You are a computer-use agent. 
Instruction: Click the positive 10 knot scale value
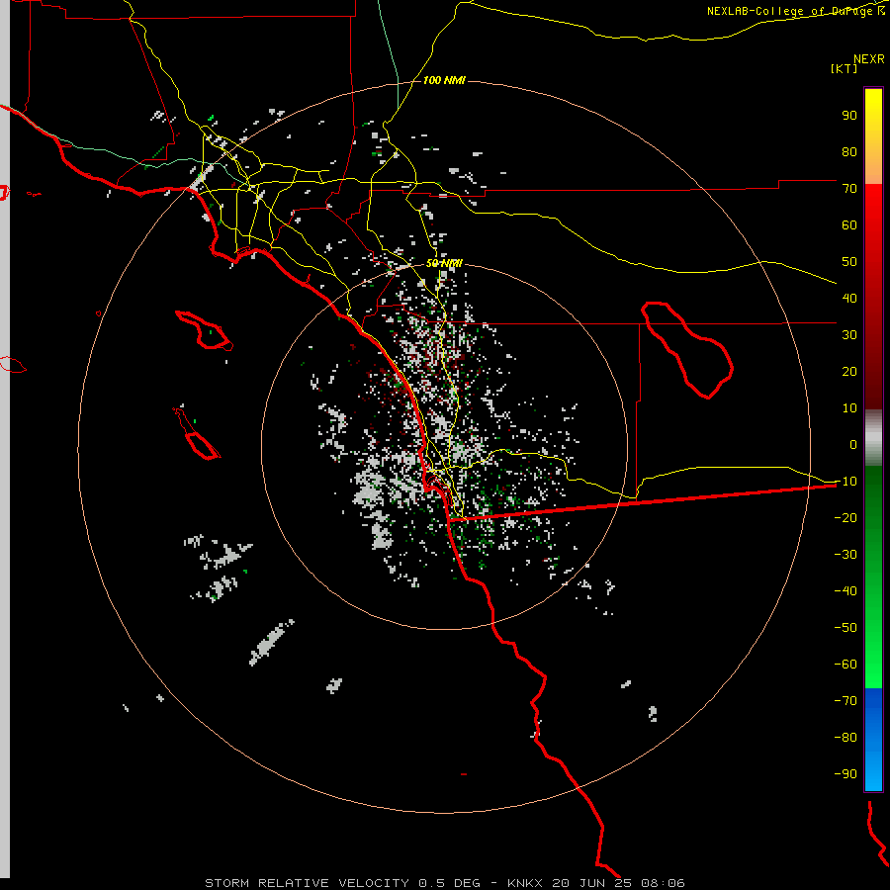(849, 408)
